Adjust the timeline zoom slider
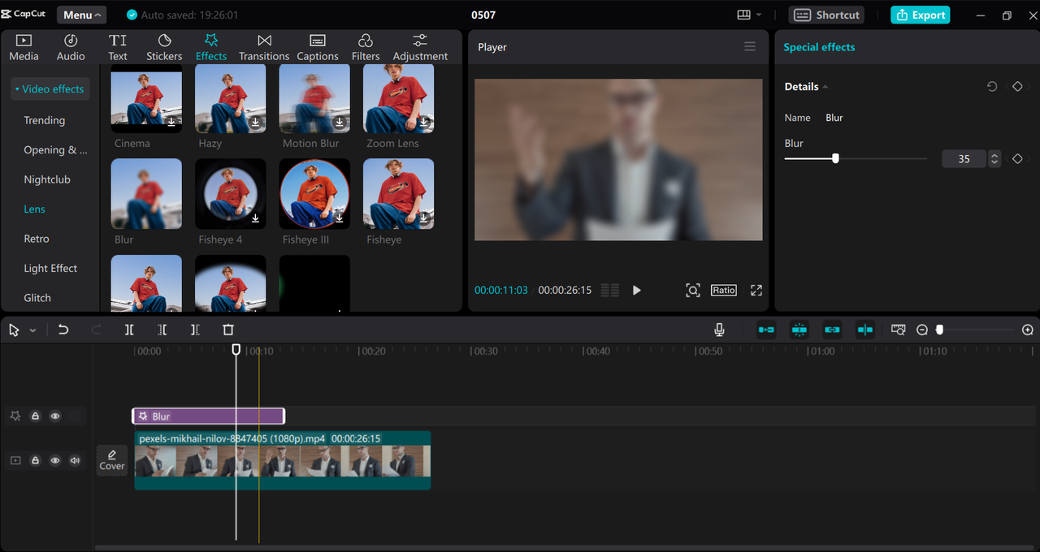The image size is (1040, 552). pos(940,330)
